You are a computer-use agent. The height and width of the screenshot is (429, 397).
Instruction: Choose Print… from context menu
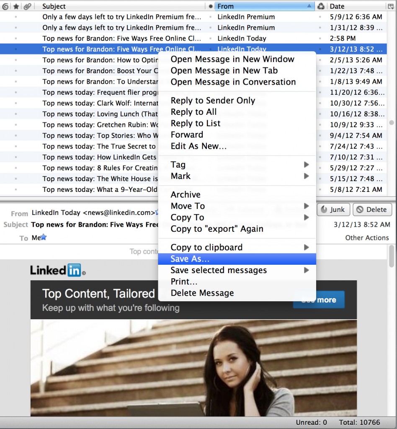237,282
